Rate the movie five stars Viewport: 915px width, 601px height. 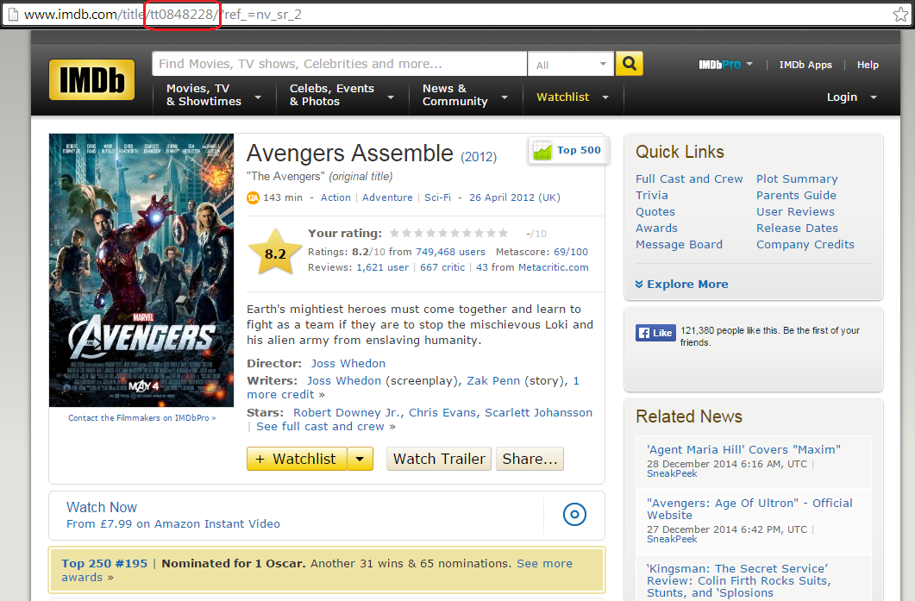click(x=443, y=234)
